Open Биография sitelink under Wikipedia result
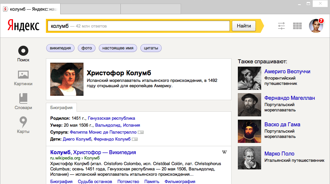 tap(61, 181)
